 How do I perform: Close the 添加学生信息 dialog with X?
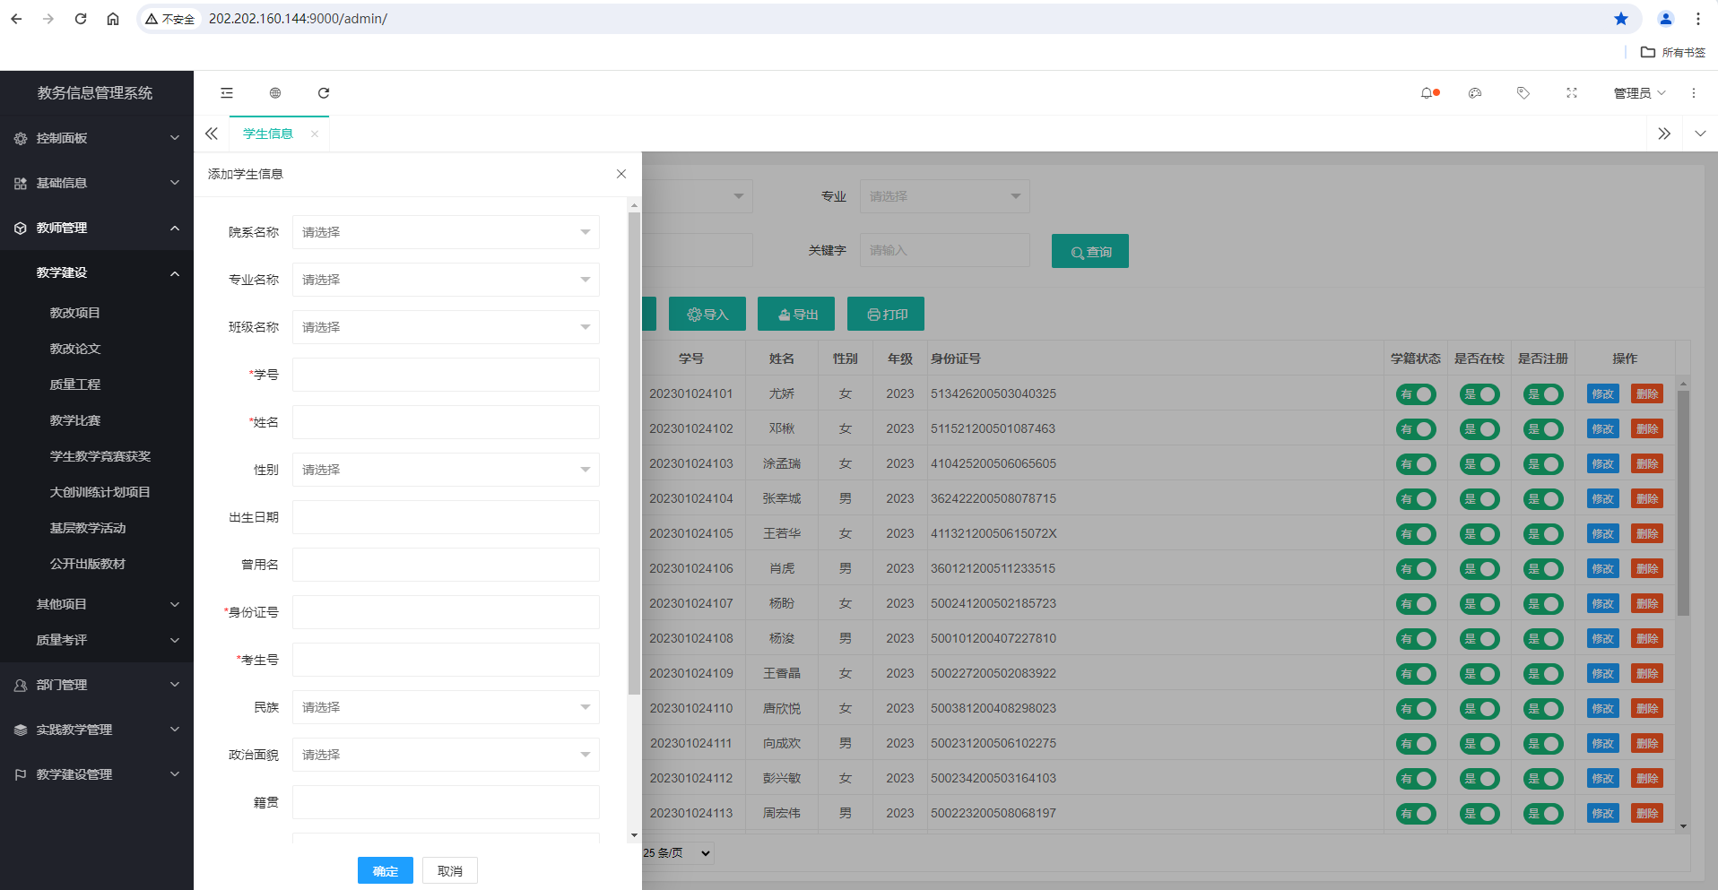pos(621,174)
